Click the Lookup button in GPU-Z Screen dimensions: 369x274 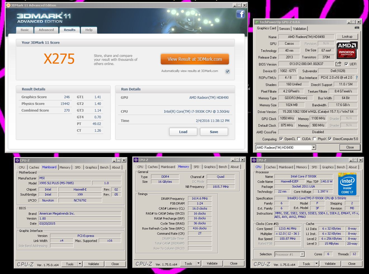347,37
